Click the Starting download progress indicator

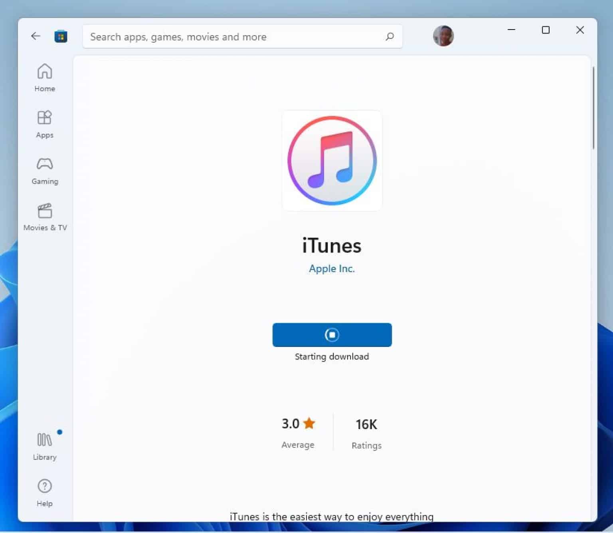pyautogui.click(x=332, y=356)
